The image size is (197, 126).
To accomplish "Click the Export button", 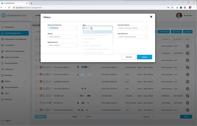I will (x=188, y=32).
